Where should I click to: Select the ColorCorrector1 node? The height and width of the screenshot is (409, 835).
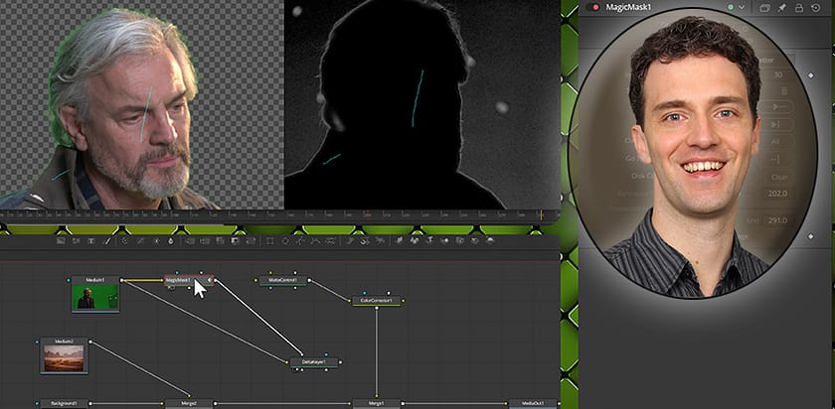(x=377, y=301)
